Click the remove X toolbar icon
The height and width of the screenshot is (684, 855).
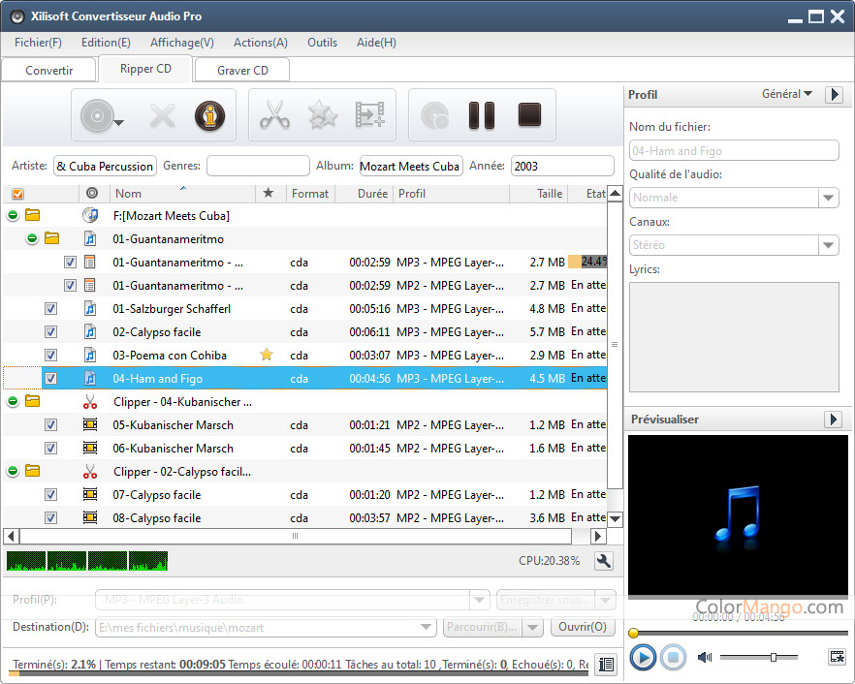click(162, 115)
